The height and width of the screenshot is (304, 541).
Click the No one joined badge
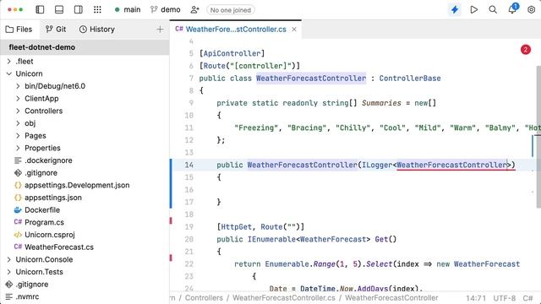(x=231, y=10)
